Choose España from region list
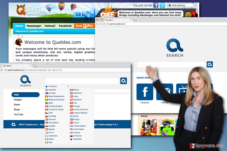Screen dimensions: 227x151 click(x=50, y=129)
